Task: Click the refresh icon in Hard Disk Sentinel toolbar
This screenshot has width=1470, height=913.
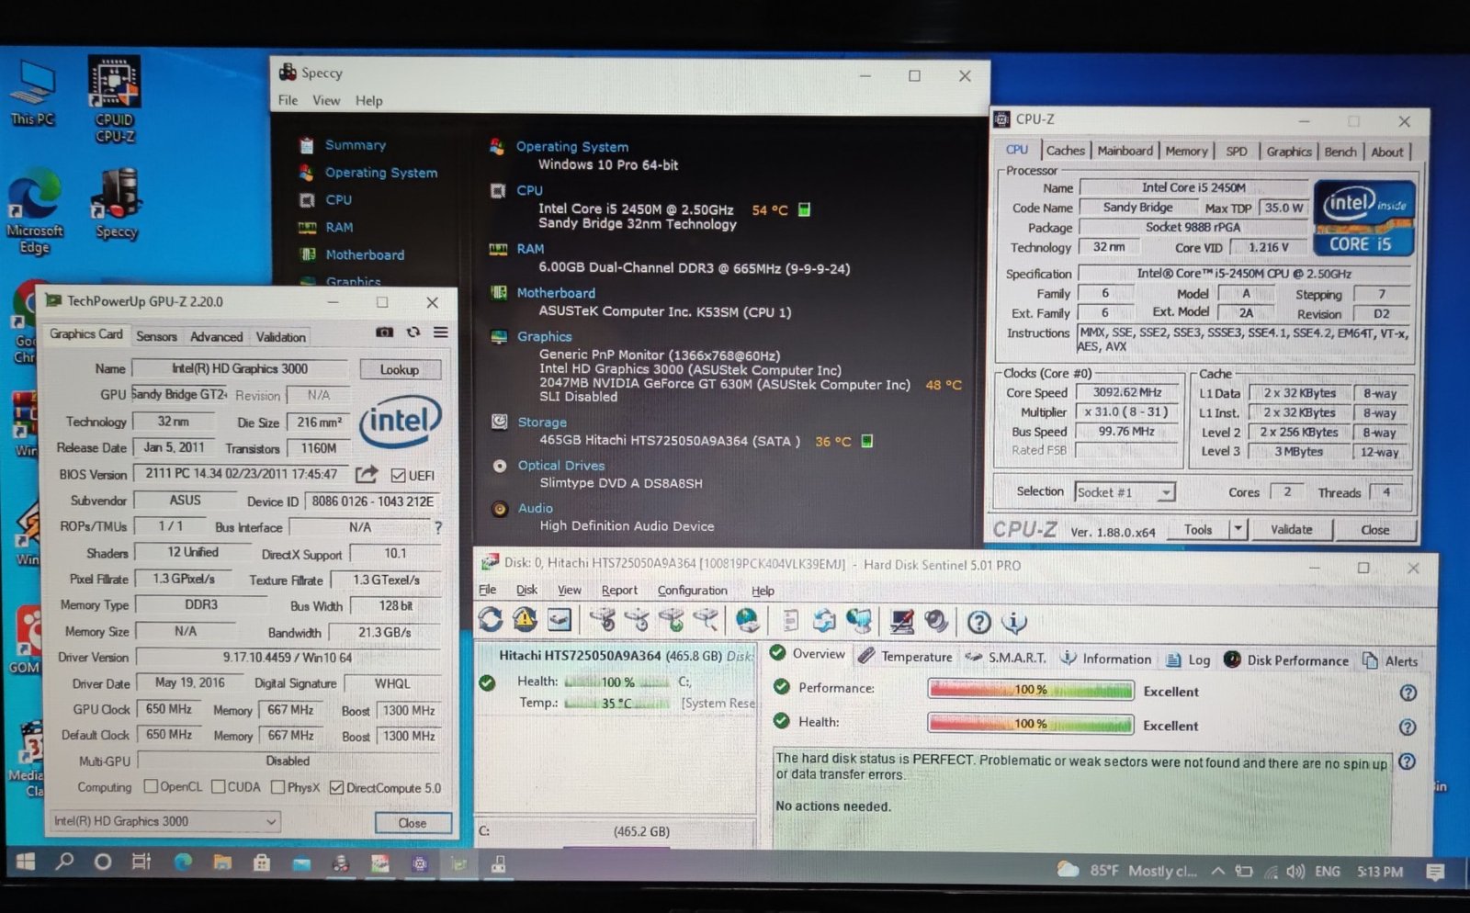Action: pyautogui.click(x=491, y=620)
